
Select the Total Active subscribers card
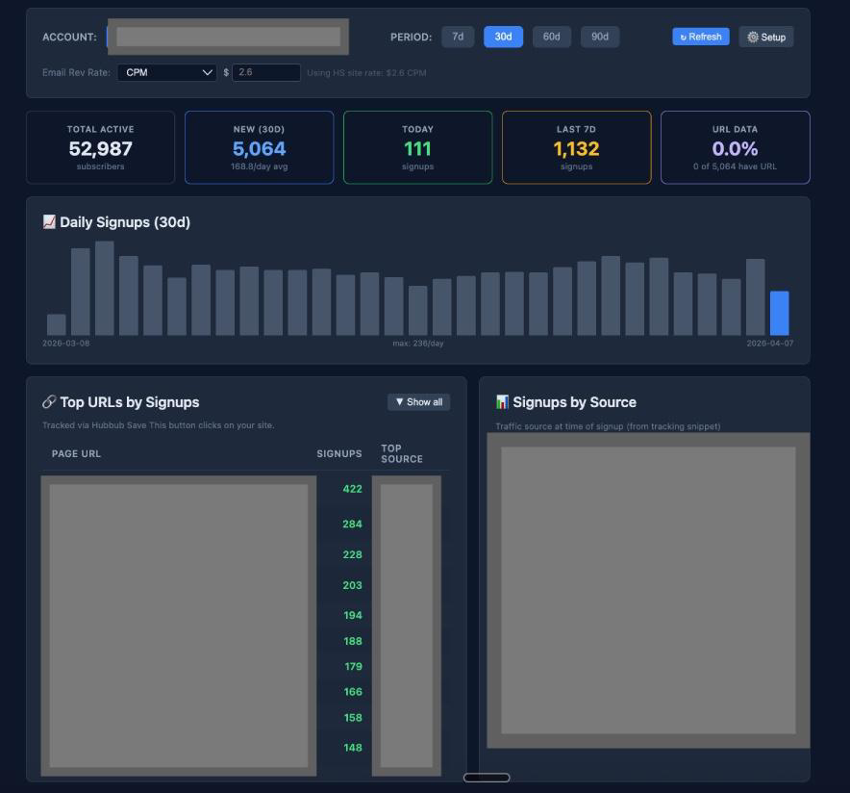pyautogui.click(x=101, y=147)
